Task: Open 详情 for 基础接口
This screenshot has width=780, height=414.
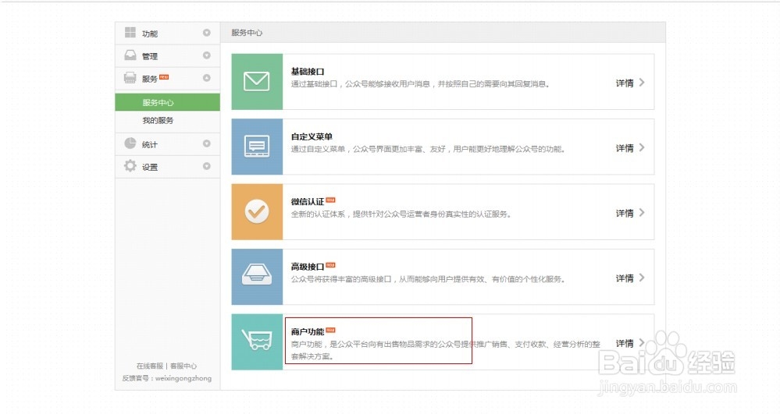Action: coord(625,83)
